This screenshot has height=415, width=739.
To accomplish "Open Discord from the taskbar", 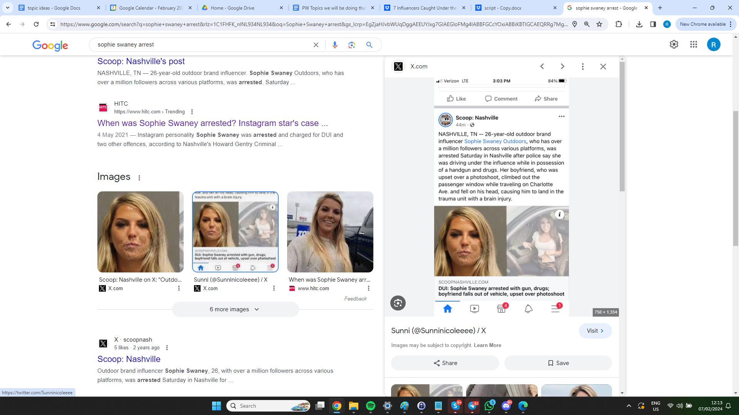I will (506, 406).
